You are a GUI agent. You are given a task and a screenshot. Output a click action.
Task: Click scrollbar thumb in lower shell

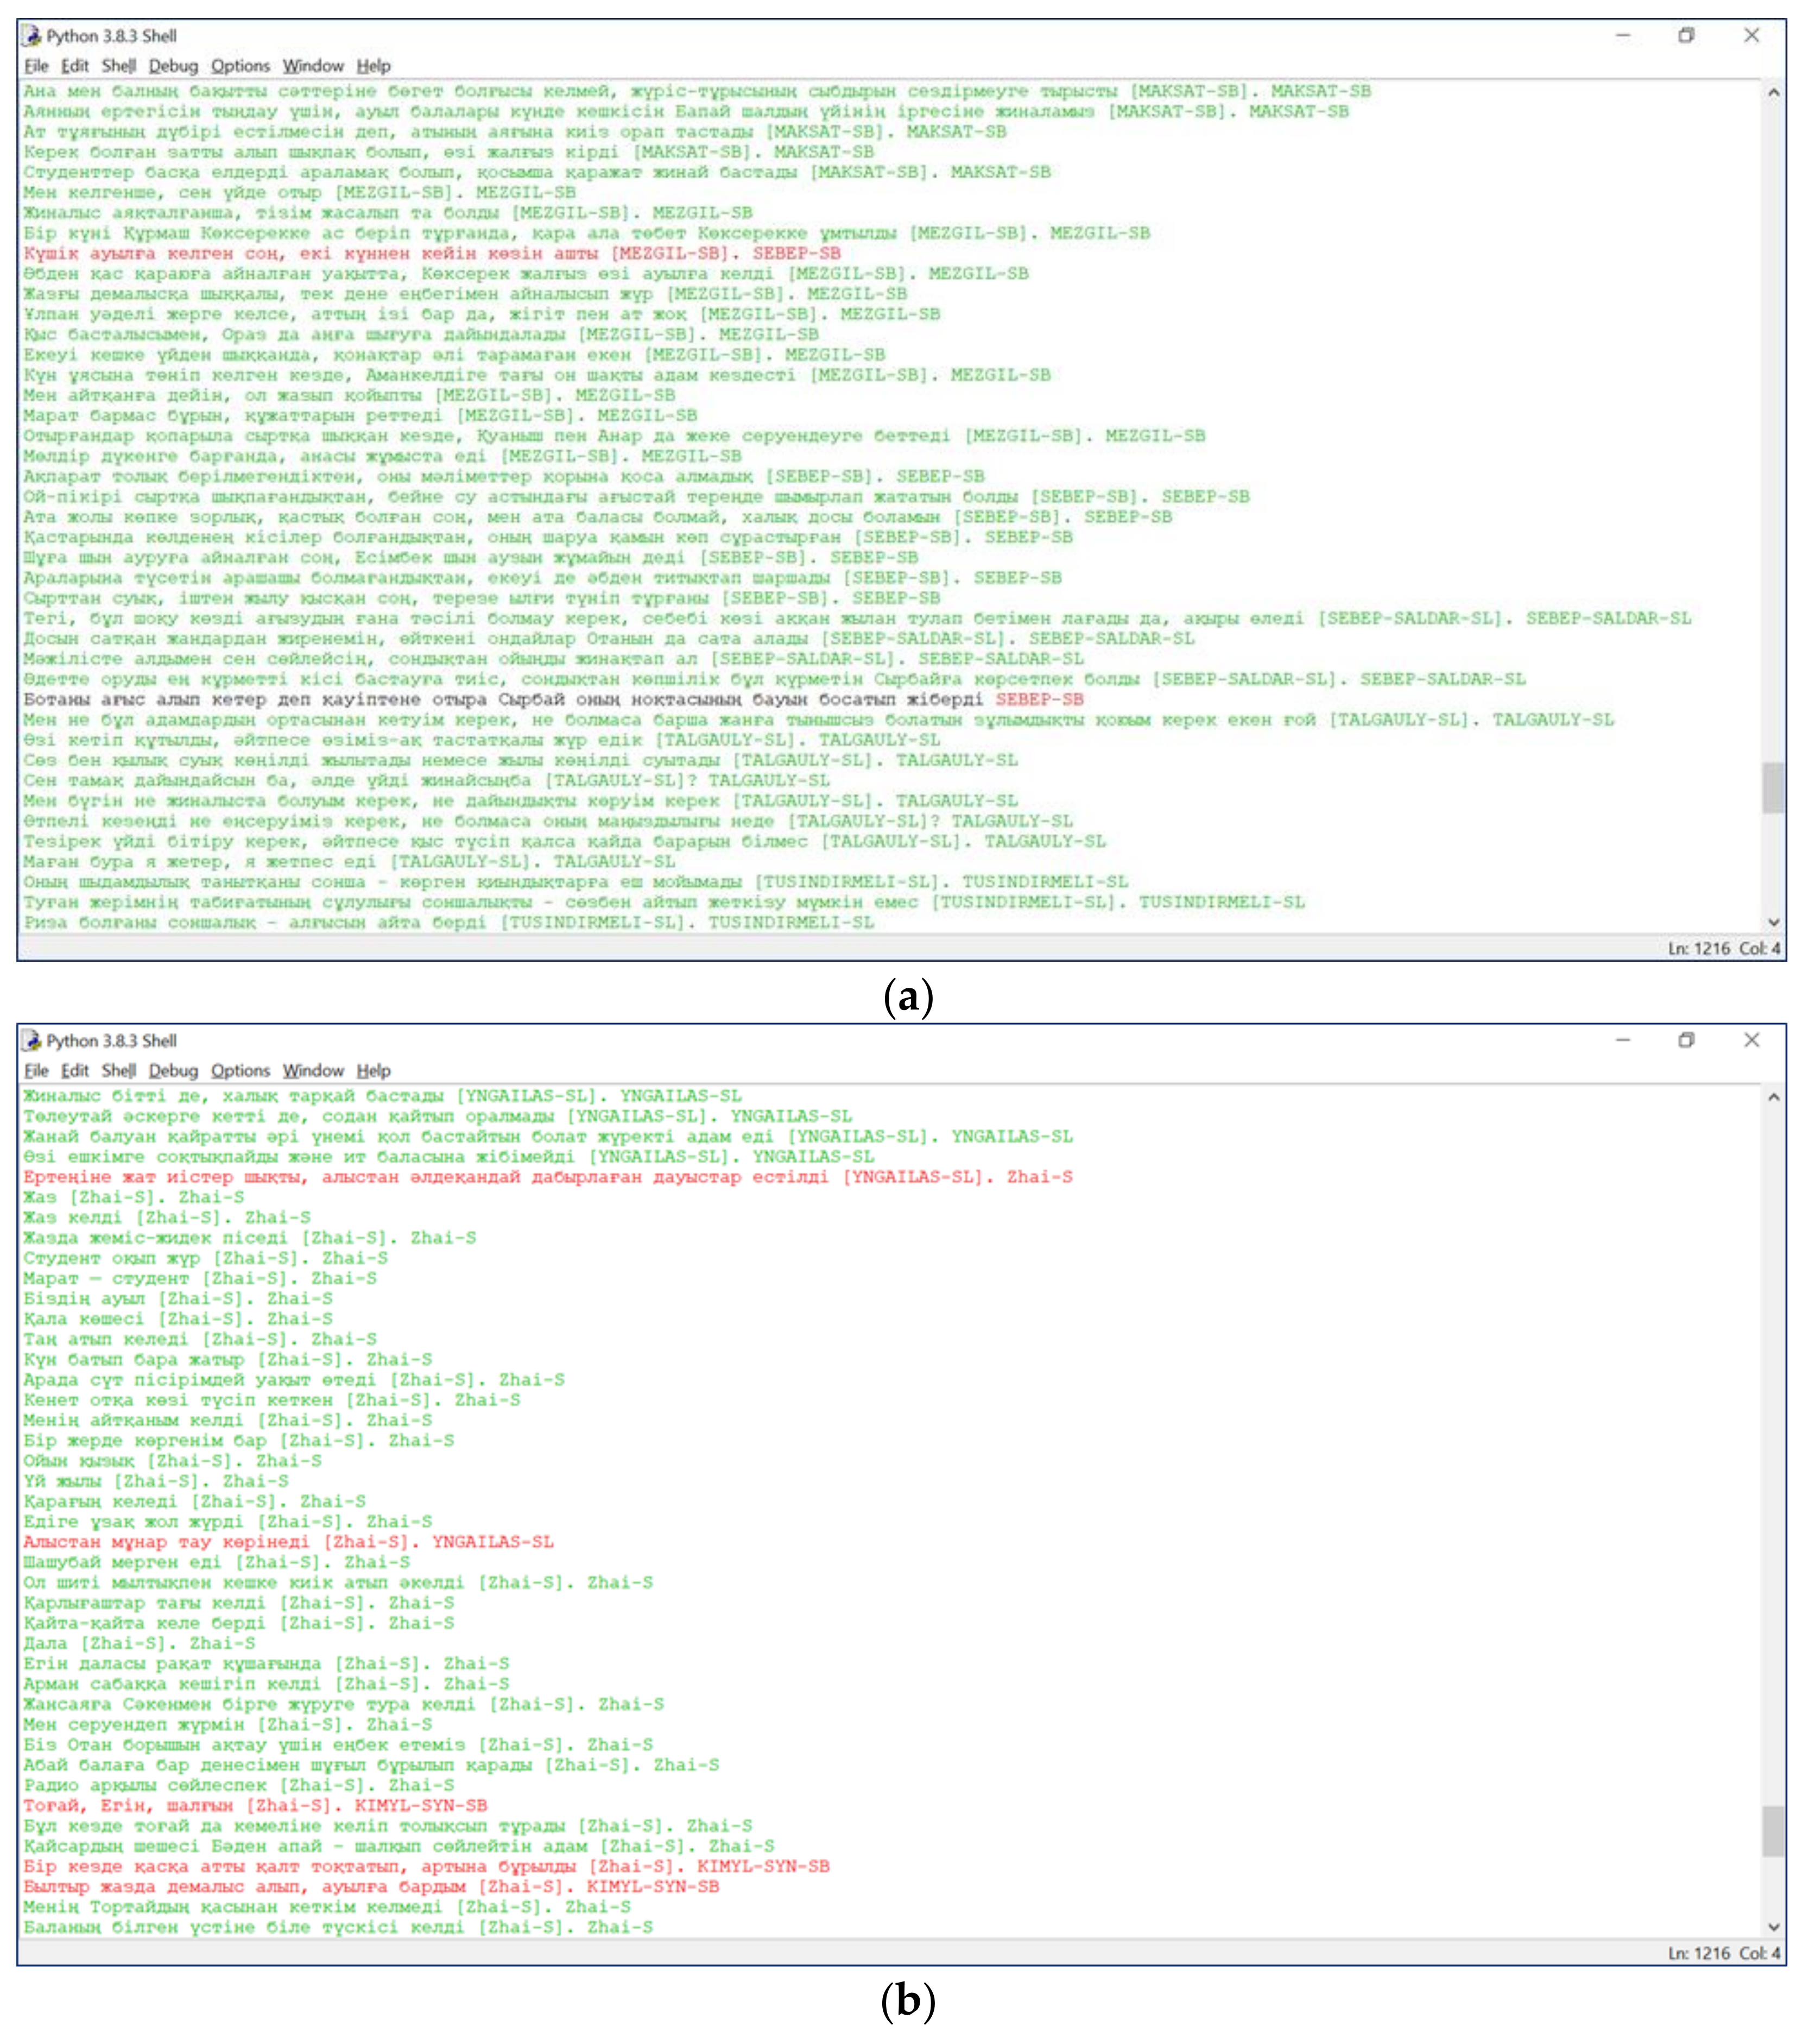(1772, 1831)
